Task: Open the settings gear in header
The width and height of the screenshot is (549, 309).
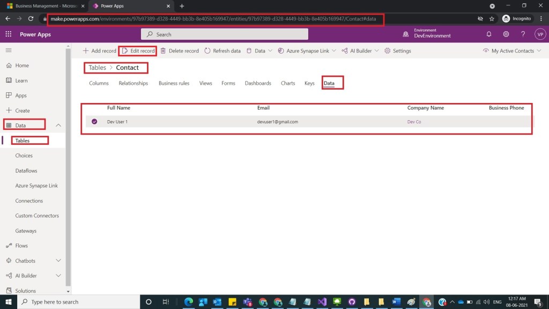Action: tap(506, 34)
